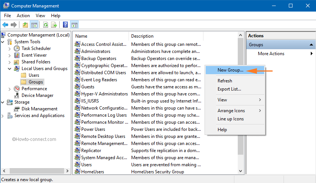Collapse the Groups section in Actions pane
This screenshot has width=316, height=183.
click(x=311, y=45)
